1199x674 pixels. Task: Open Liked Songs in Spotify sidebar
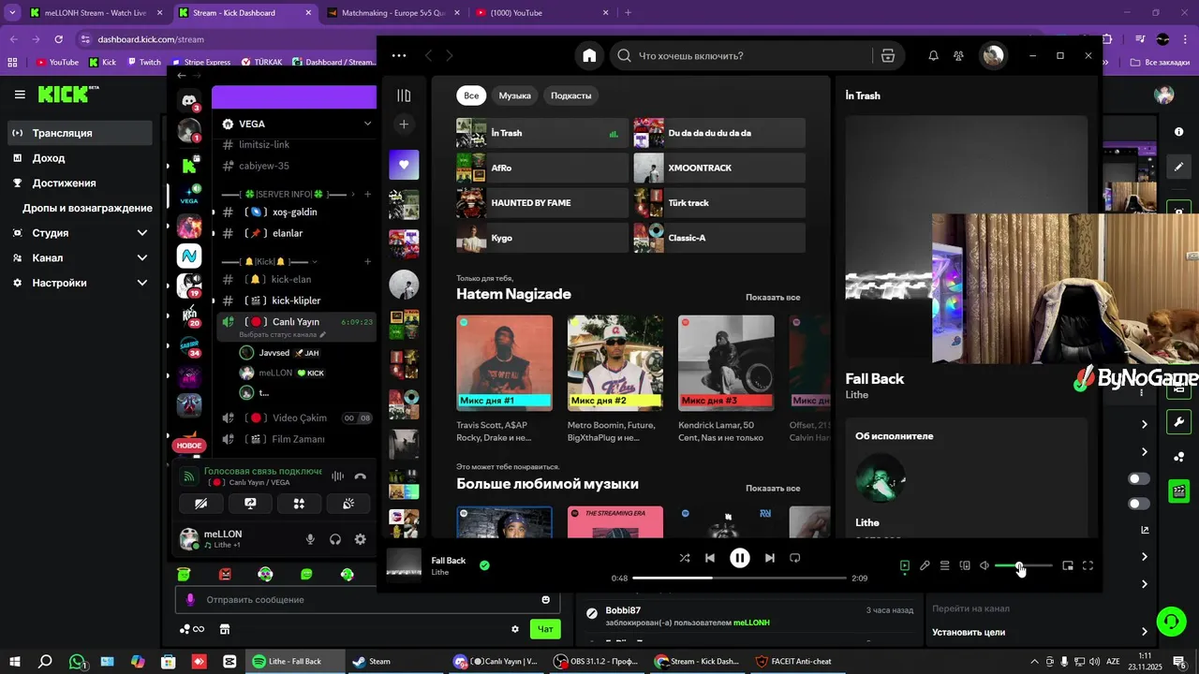404,165
